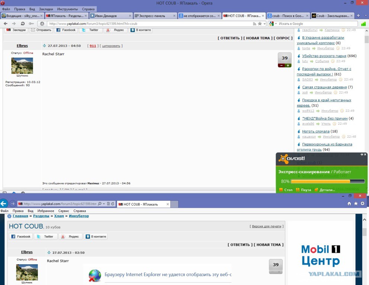
Task: Click ОТВЕТИТЬ link in the Opera page
Action: point(230,38)
